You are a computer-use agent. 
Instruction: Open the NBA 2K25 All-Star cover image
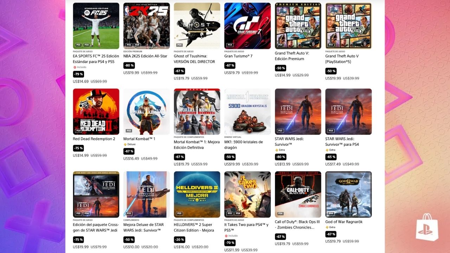[147, 26]
